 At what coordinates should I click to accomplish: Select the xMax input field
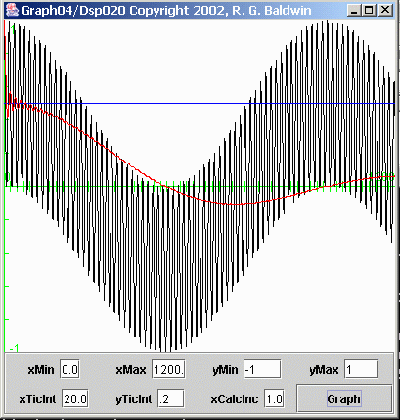click(x=168, y=369)
